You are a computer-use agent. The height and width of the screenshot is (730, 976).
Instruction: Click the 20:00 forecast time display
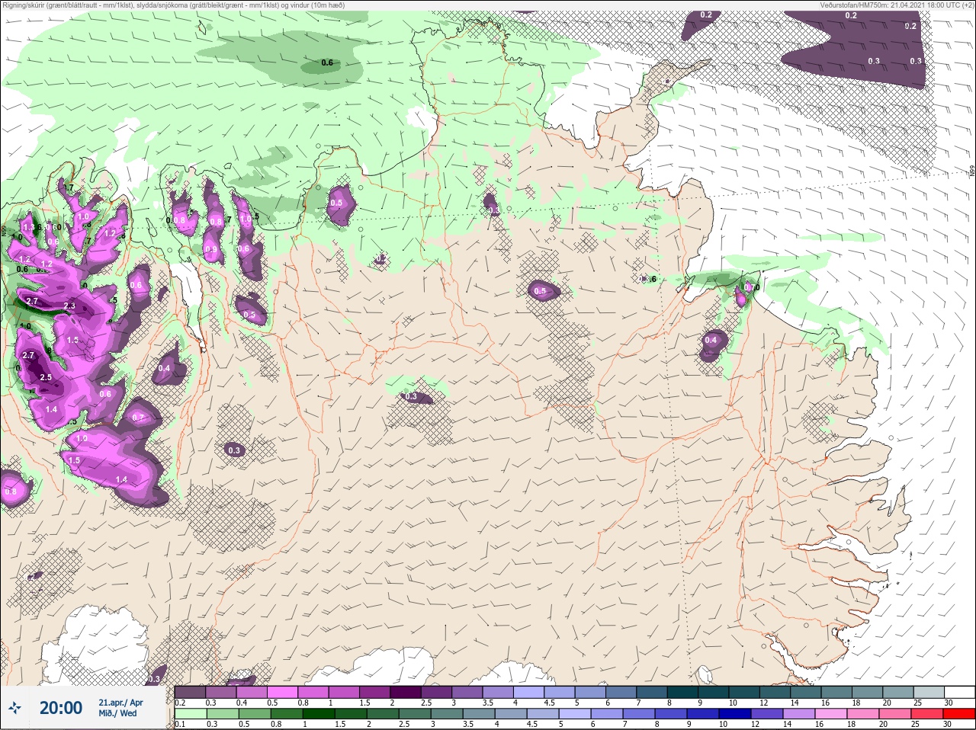pyautogui.click(x=61, y=708)
